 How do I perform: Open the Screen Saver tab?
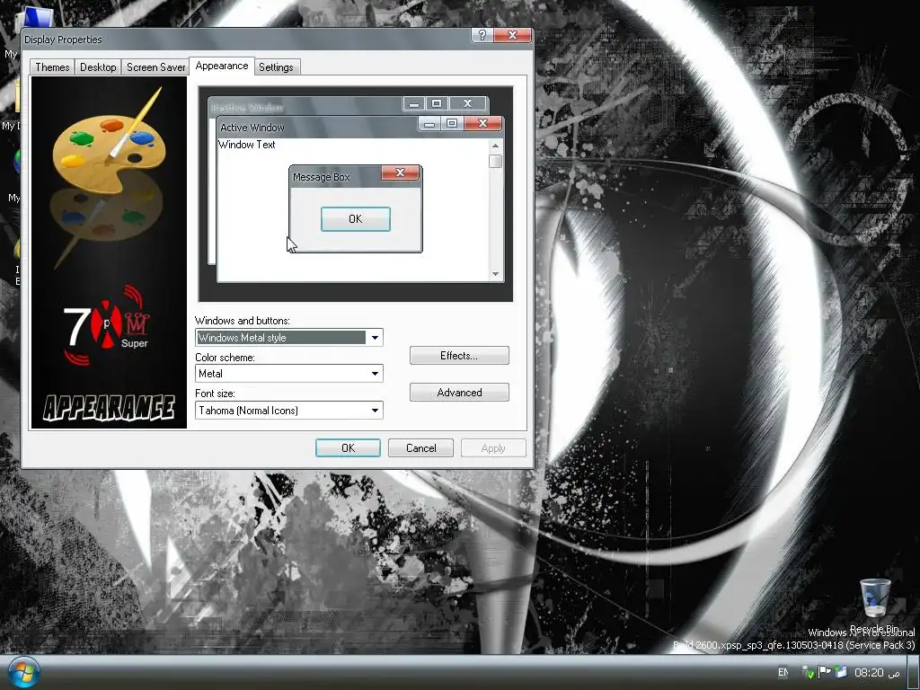coord(155,66)
